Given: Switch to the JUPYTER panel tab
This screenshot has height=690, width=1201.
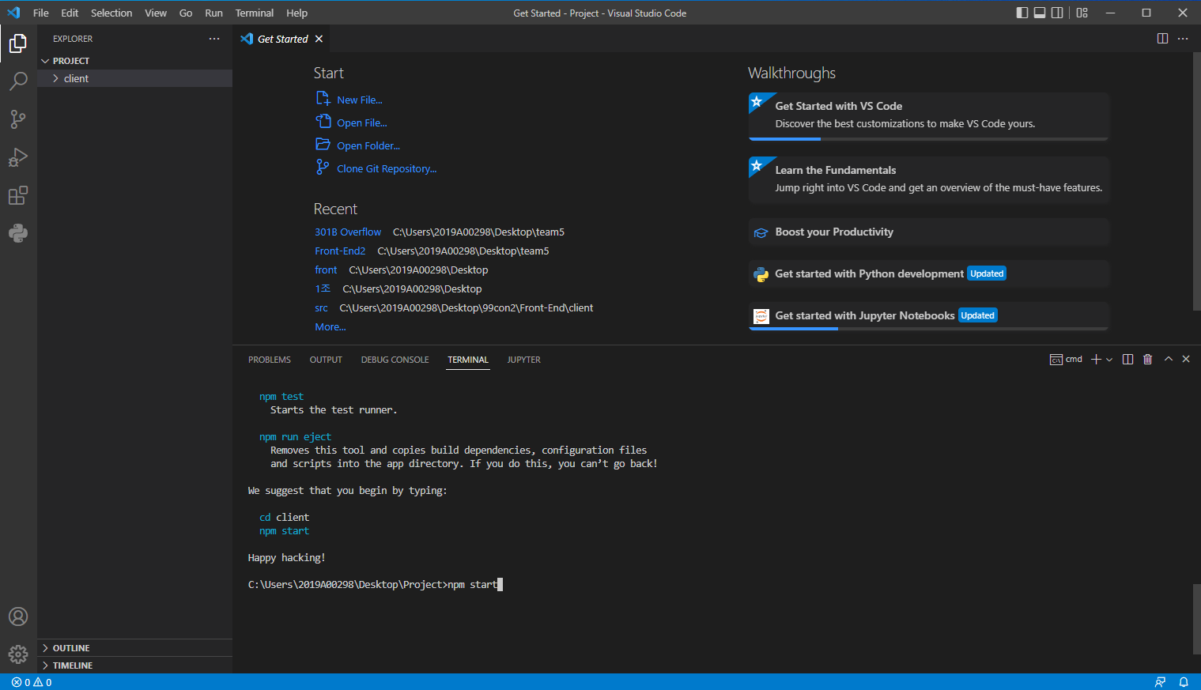Looking at the screenshot, I should (x=524, y=360).
